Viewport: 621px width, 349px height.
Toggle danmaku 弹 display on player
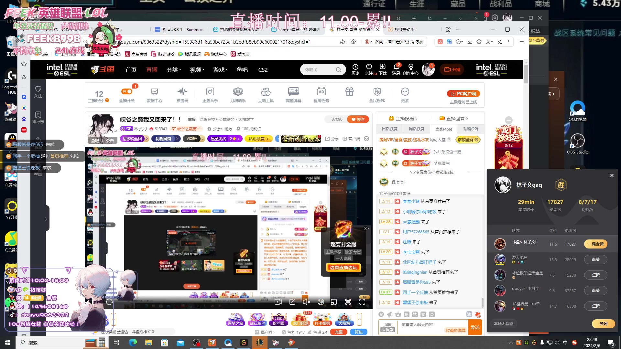tap(321, 302)
